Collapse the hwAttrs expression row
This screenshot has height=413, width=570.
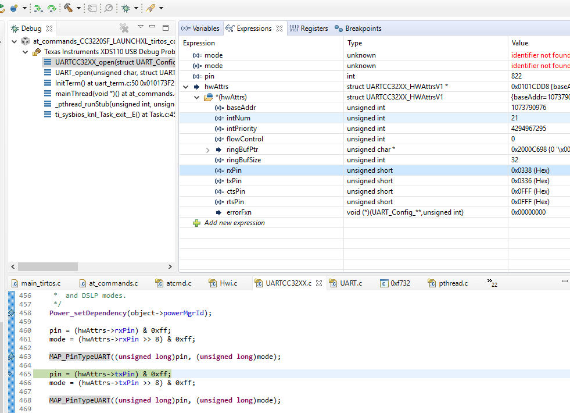pos(186,87)
